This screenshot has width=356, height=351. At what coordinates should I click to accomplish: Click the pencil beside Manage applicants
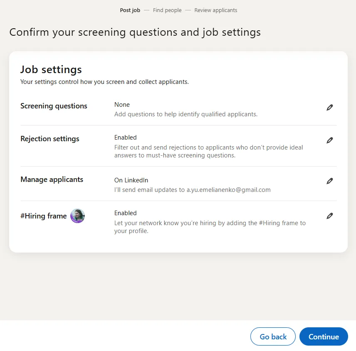(330, 181)
